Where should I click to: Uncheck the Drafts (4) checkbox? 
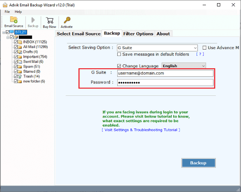[x=16, y=52]
